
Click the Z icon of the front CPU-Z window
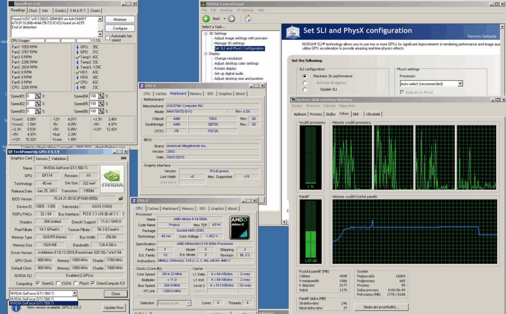(134, 201)
